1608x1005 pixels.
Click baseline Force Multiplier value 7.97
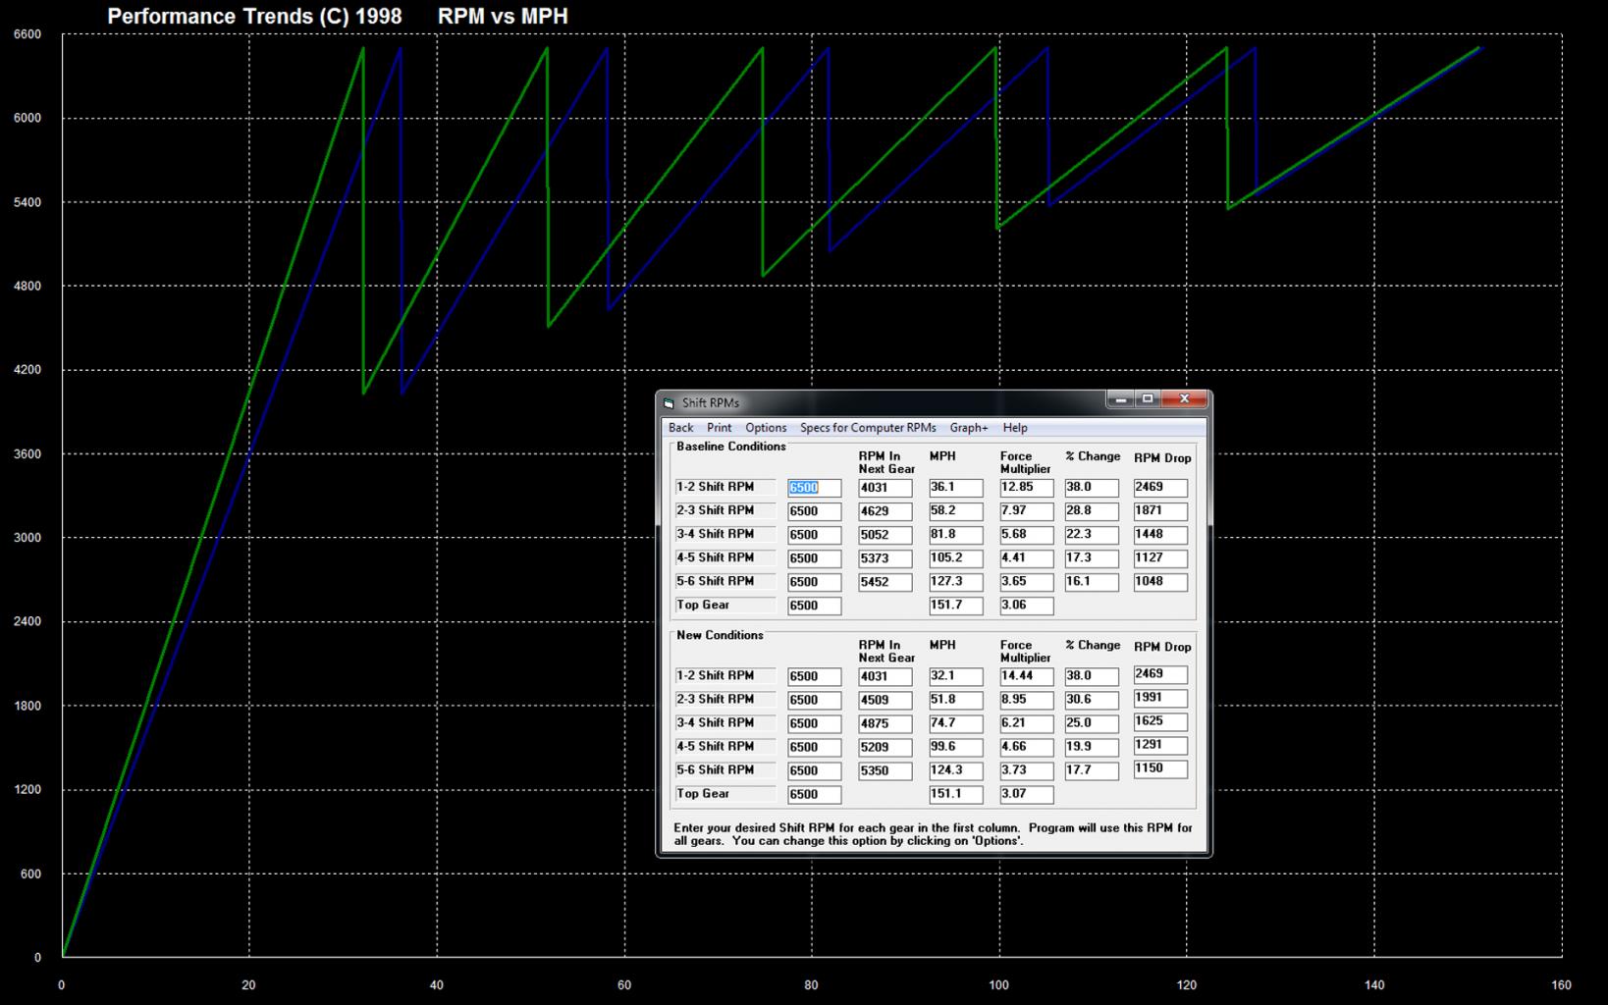(1027, 511)
